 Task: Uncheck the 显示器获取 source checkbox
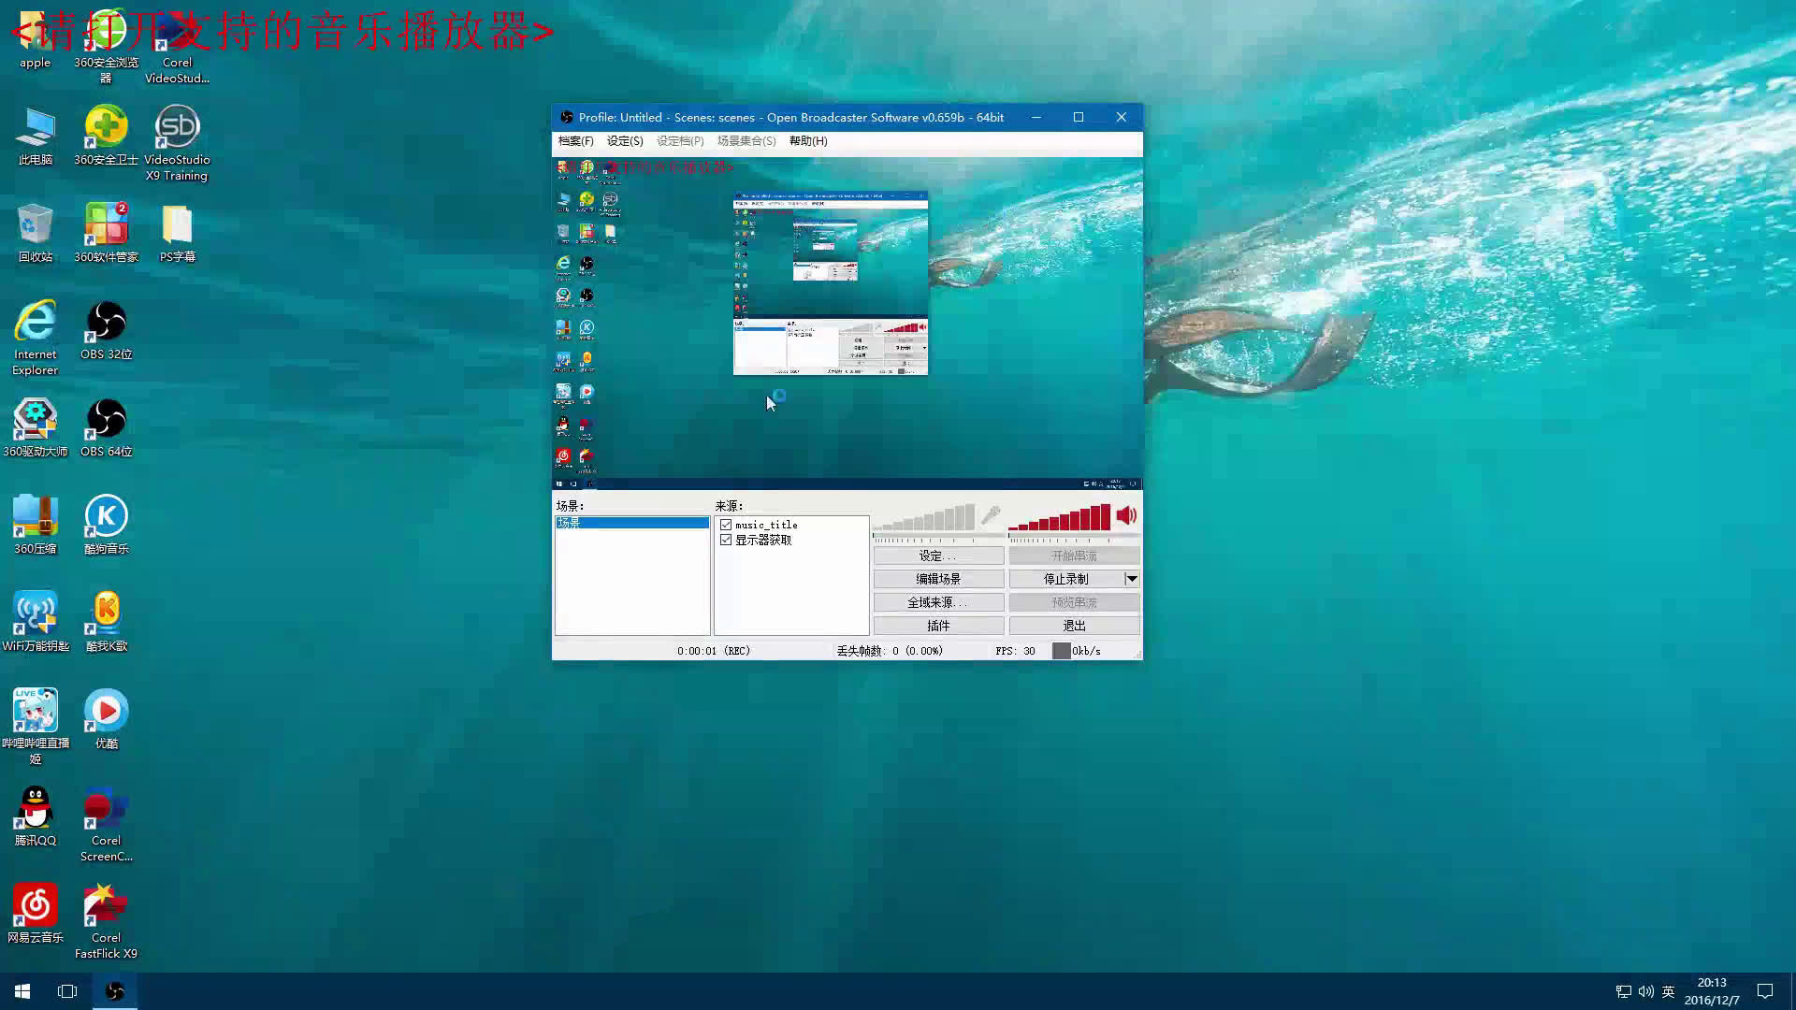pyautogui.click(x=726, y=540)
